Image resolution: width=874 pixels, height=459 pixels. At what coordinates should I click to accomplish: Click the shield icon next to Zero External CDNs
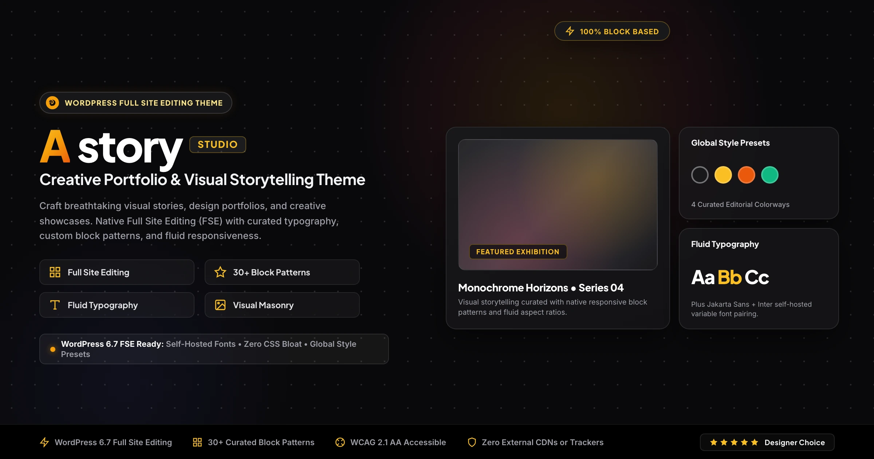pos(472,442)
